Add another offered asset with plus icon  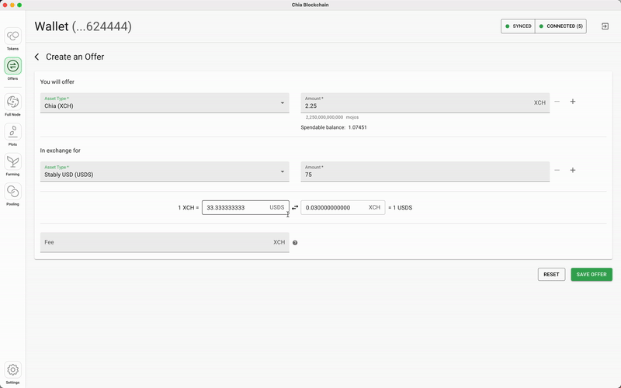573,102
